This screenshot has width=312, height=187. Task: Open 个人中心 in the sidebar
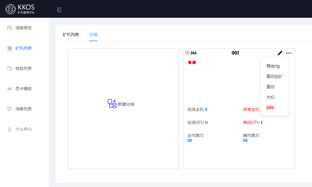(x=23, y=129)
